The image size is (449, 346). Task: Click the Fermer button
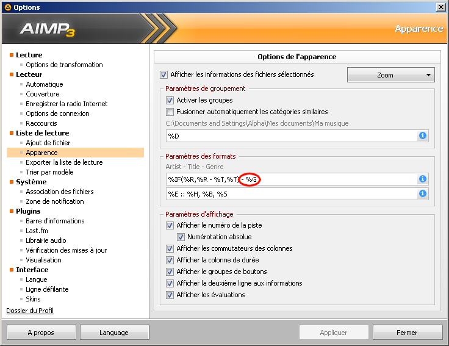407,333
